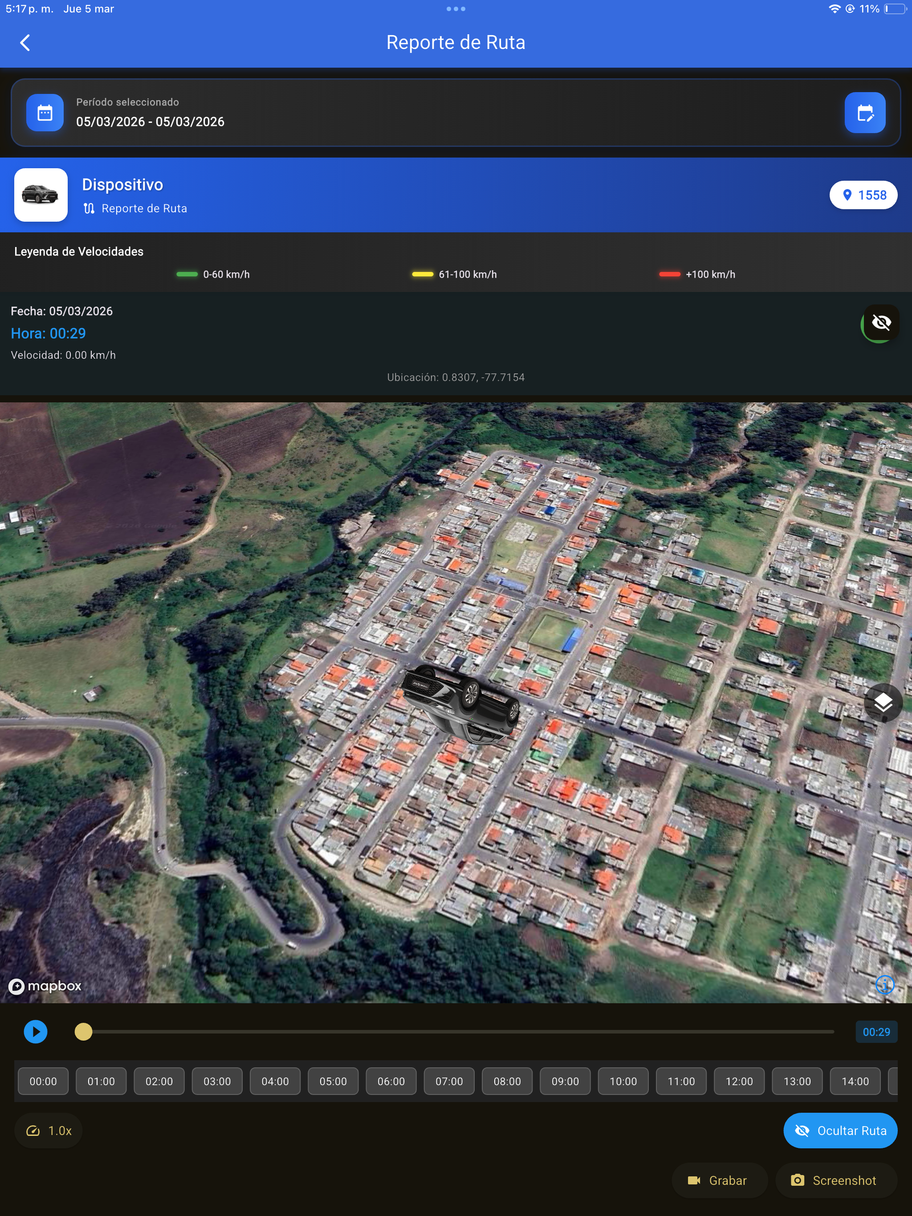Edit the date range with the calendar-edit button
912x1216 pixels.
(x=865, y=113)
